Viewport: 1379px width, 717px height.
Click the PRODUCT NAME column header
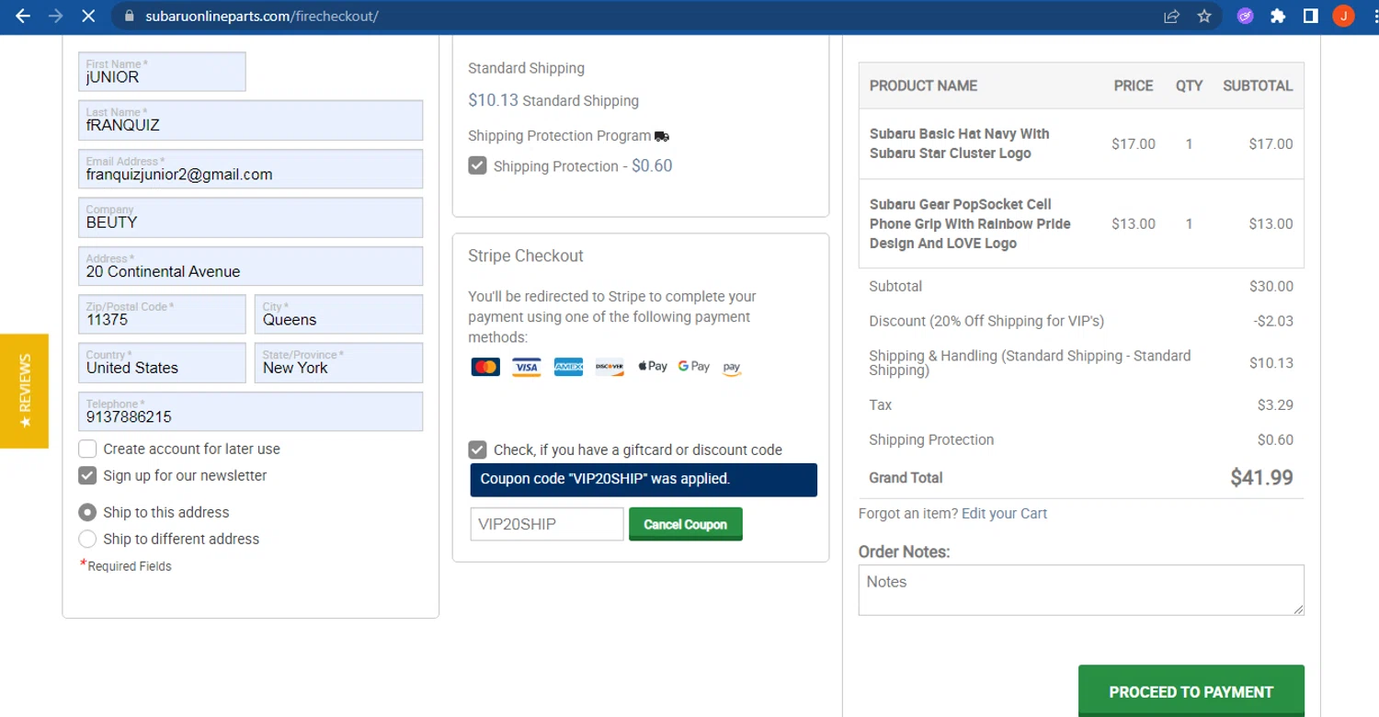[923, 85]
